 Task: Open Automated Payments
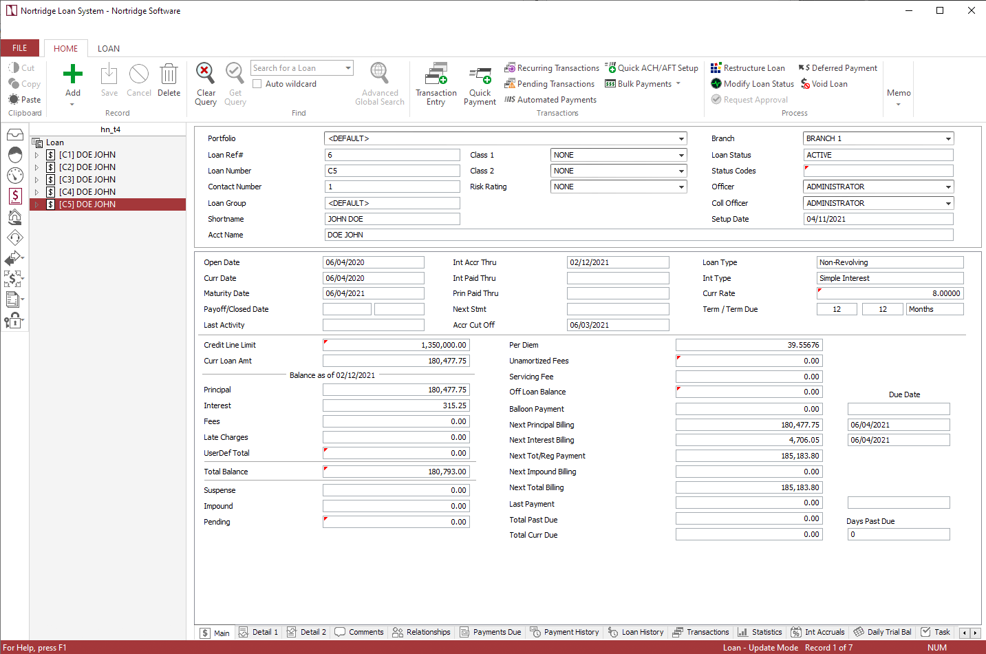pyautogui.click(x=550, y=100)
